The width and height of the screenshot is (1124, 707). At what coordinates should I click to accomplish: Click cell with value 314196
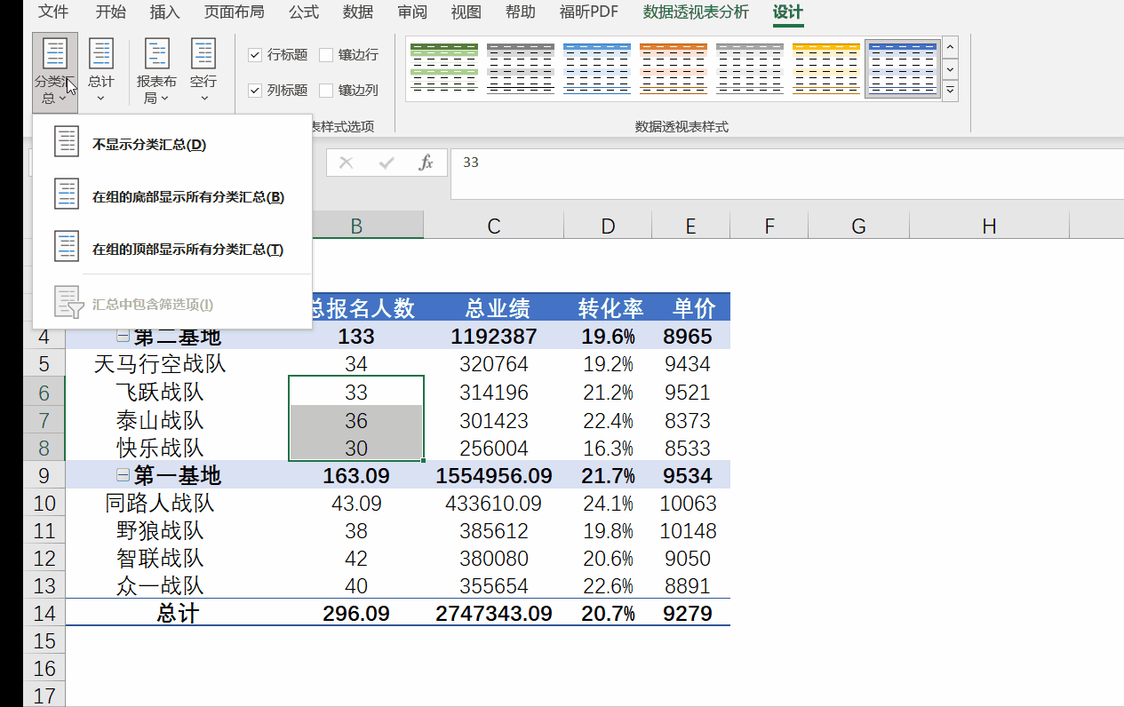coord(493,392)
